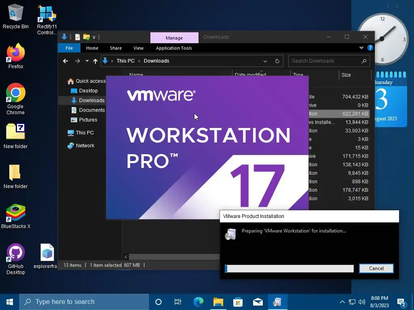Select This PC in navigation pane
This screenshot has height=310, width=414.
coord(80,132)
